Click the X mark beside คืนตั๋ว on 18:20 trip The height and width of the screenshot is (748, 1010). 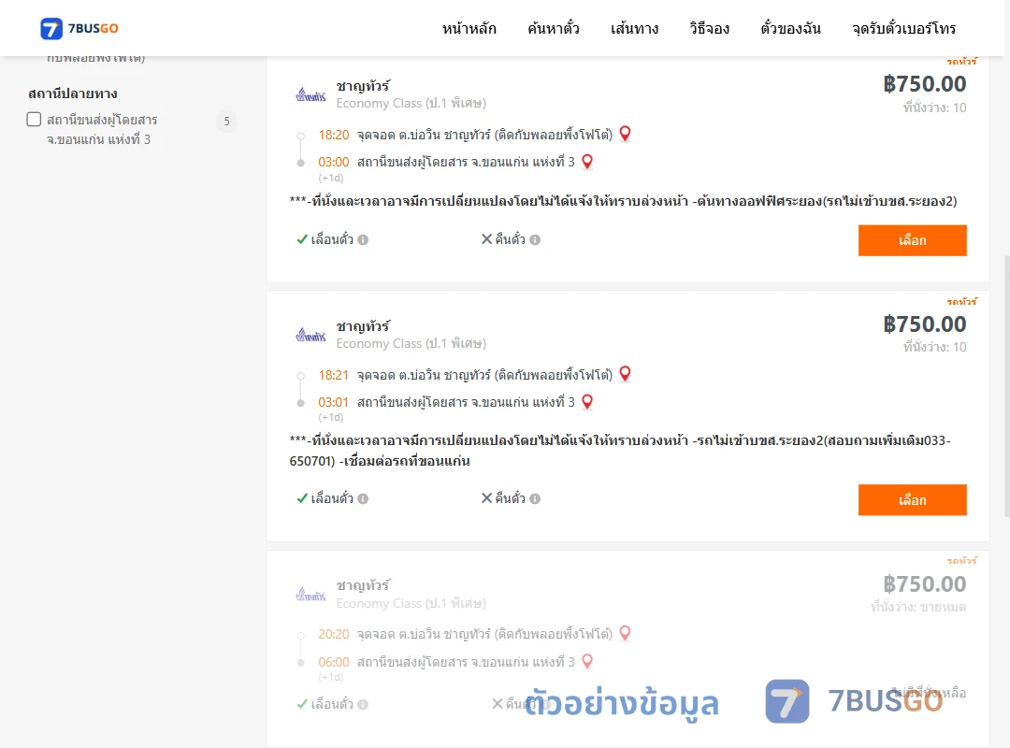click(487, 239)
